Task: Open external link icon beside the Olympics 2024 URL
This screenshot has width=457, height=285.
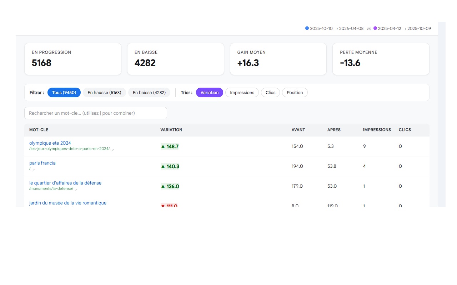Action: tap(113, 150)
